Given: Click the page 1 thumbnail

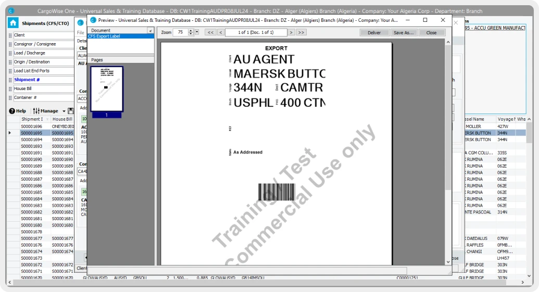Looking at the screenshot, I should pos(107,88).
